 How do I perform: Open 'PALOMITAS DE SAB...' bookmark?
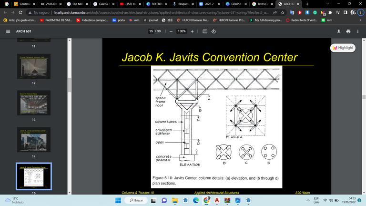56,21
